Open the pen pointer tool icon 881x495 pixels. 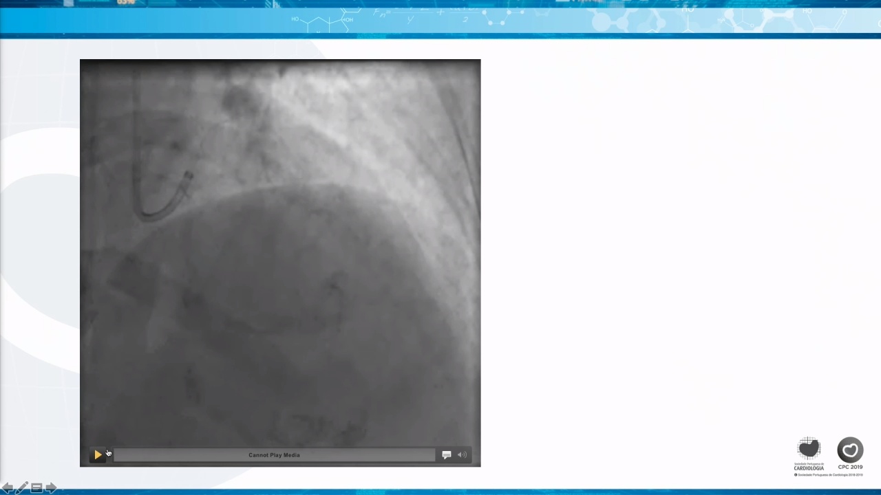pos(22,487)
